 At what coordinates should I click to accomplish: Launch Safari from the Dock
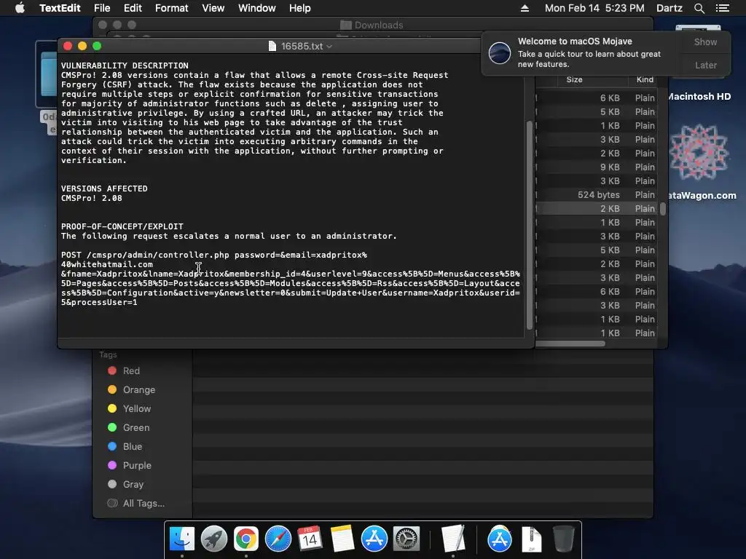point(278,539)
